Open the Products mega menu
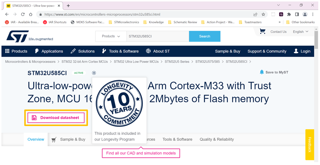Image resolution: width=320 pixels, height=165 pixels. click(x=16, y=51)
